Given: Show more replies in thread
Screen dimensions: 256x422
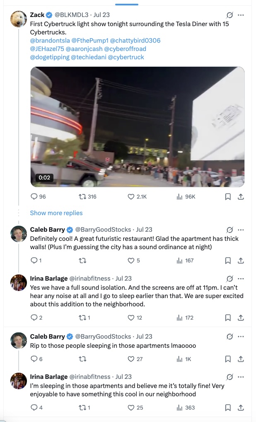Looking at the screenshot, I should coord(56,213).
